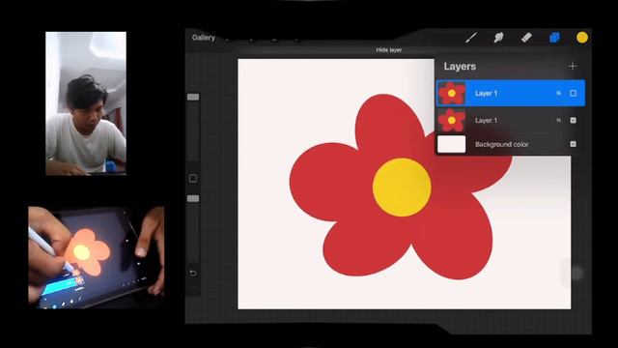The width and height of the screenshot is (618, 348).
Task: Click the brush opacity slider handle
Action: [193, 198]
